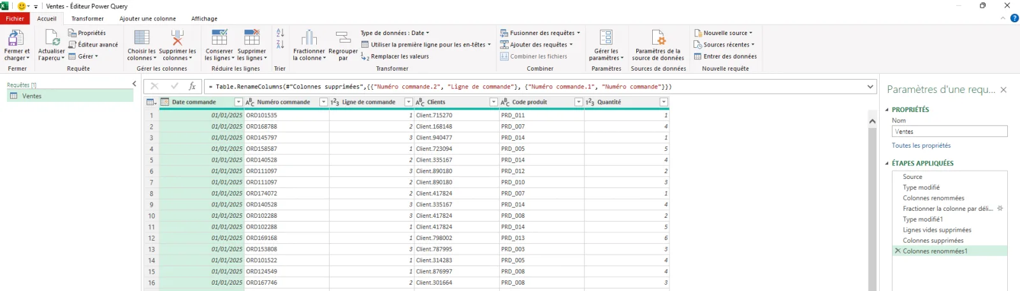The height and width of the screenshot is (291, 1020).
Task: Open Quantité column filter dropdown
Action: pos(664,102)
